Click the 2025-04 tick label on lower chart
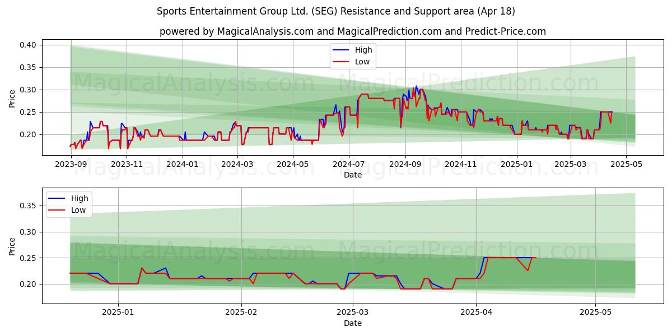The height and width of the screenshot is (336, 672). [x=476, y=312]
